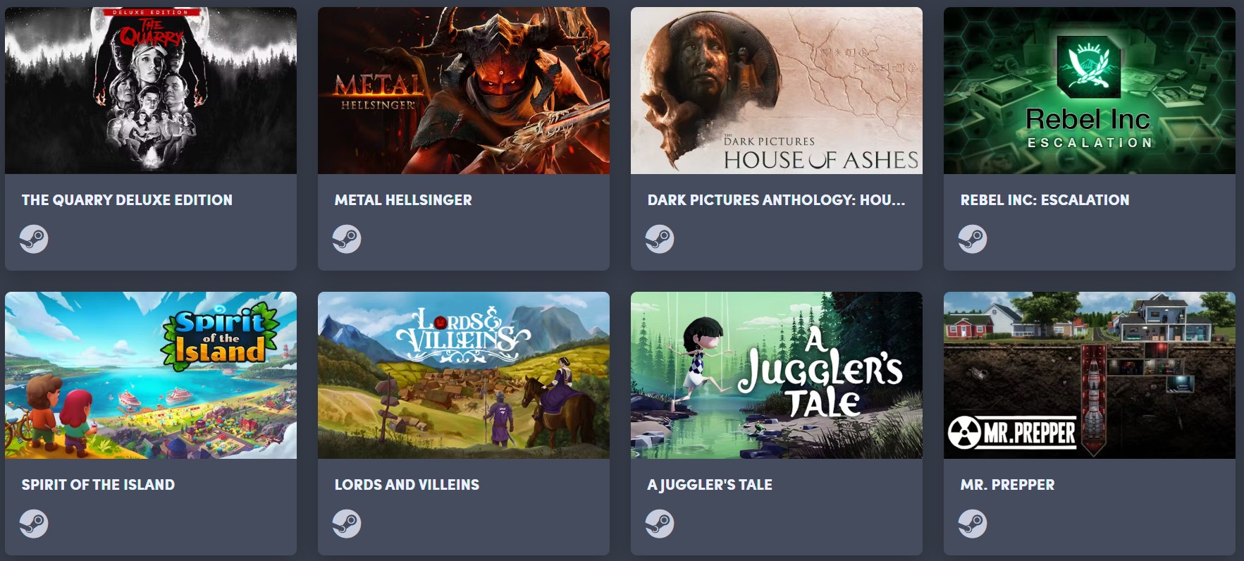1244x561 pixels.
Task: Select A Juggler's Tale cover image
Action: 777,375
